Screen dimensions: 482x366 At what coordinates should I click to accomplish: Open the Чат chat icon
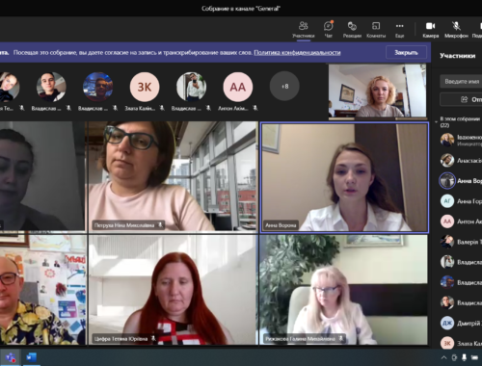[x=328, y=29]
